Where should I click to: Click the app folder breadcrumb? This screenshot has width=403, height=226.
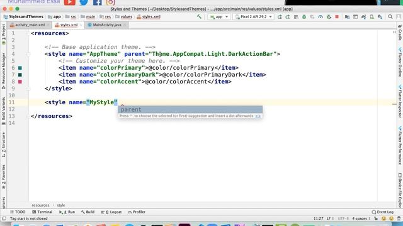55,17
